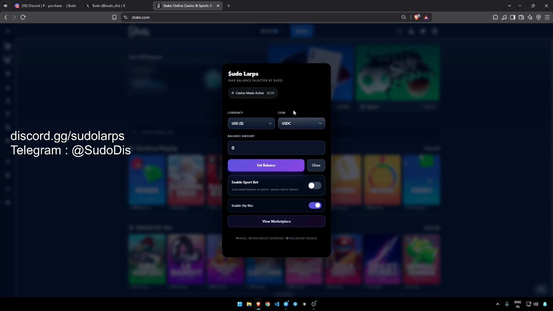Reload the stake.com page
The image size is (553, 311).
tap(23, 17)
